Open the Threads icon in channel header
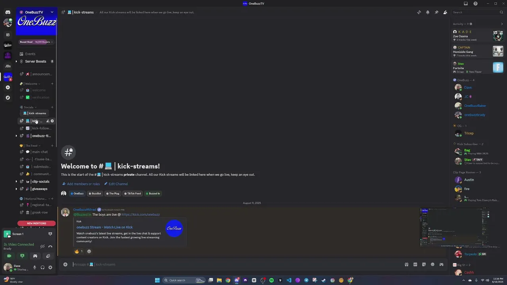Image resolution: width=507 pixels, height=285 pixels. point(419,12)
